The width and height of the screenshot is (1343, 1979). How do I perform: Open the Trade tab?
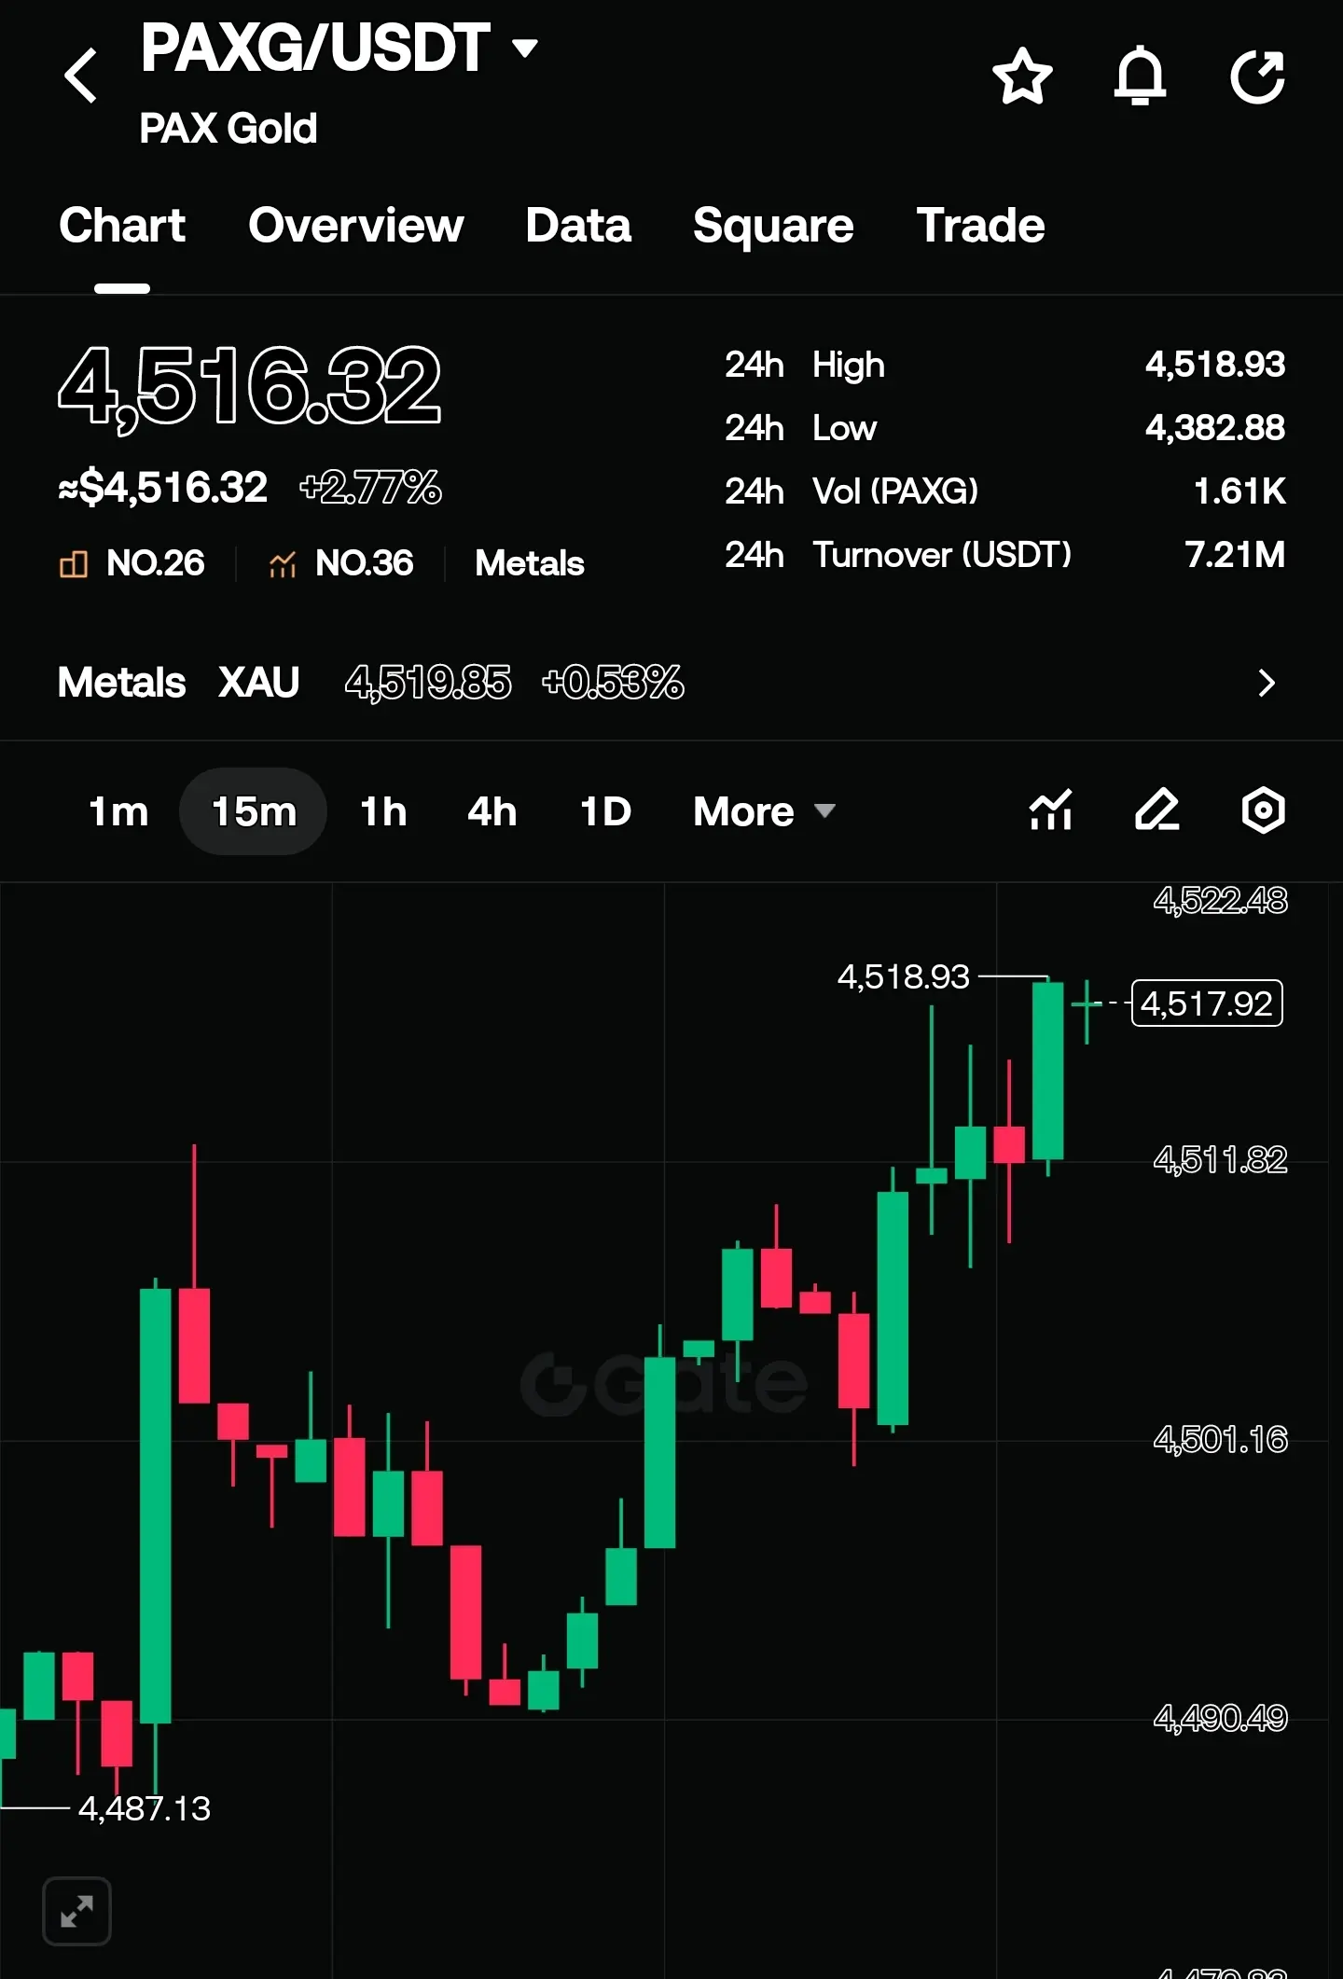[980, 225]
